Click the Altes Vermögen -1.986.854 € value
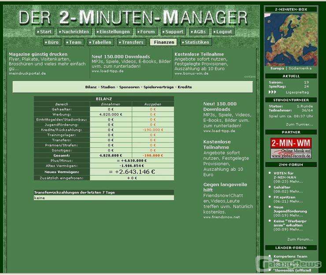The width and height of the screenshot is (326, 275). coord(132,166)
